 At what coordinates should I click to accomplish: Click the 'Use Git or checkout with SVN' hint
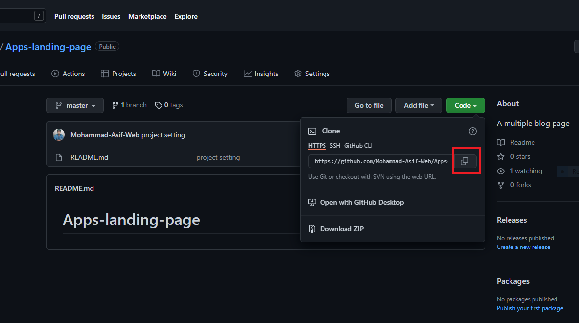point(372,177)
